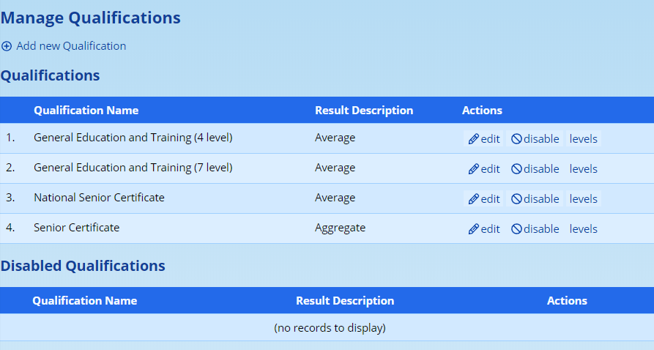Click the plus icon beside Add new Qualification

click(x=7, y=46)
